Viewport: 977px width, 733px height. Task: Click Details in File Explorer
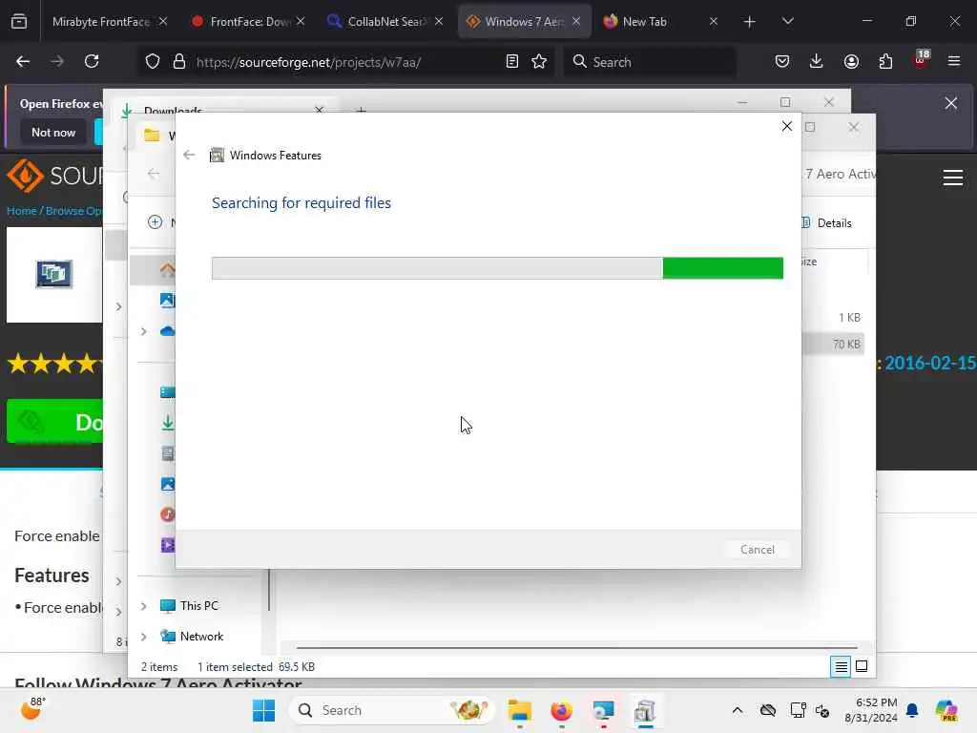tap(827, 223)
